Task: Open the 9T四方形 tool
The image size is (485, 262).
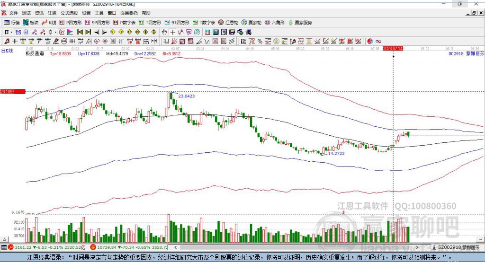Action: coord(177,23)
